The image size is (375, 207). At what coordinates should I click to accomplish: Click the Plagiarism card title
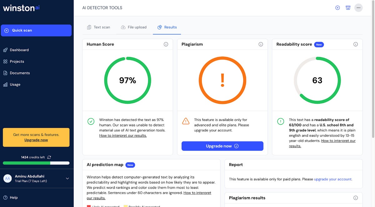click(x=192, y=44)
